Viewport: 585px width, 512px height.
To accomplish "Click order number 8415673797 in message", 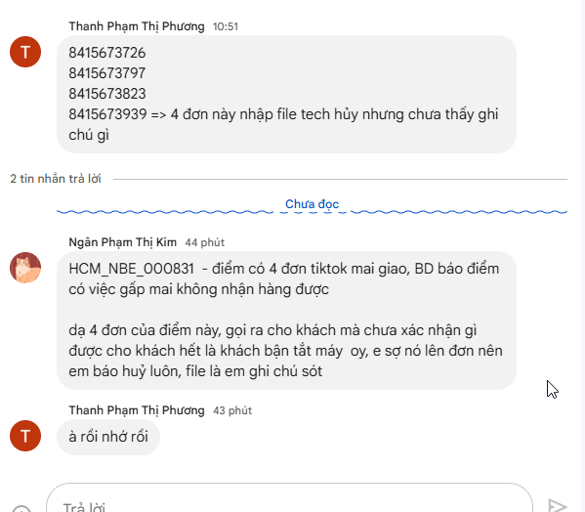I will click(x=107, y=73).
